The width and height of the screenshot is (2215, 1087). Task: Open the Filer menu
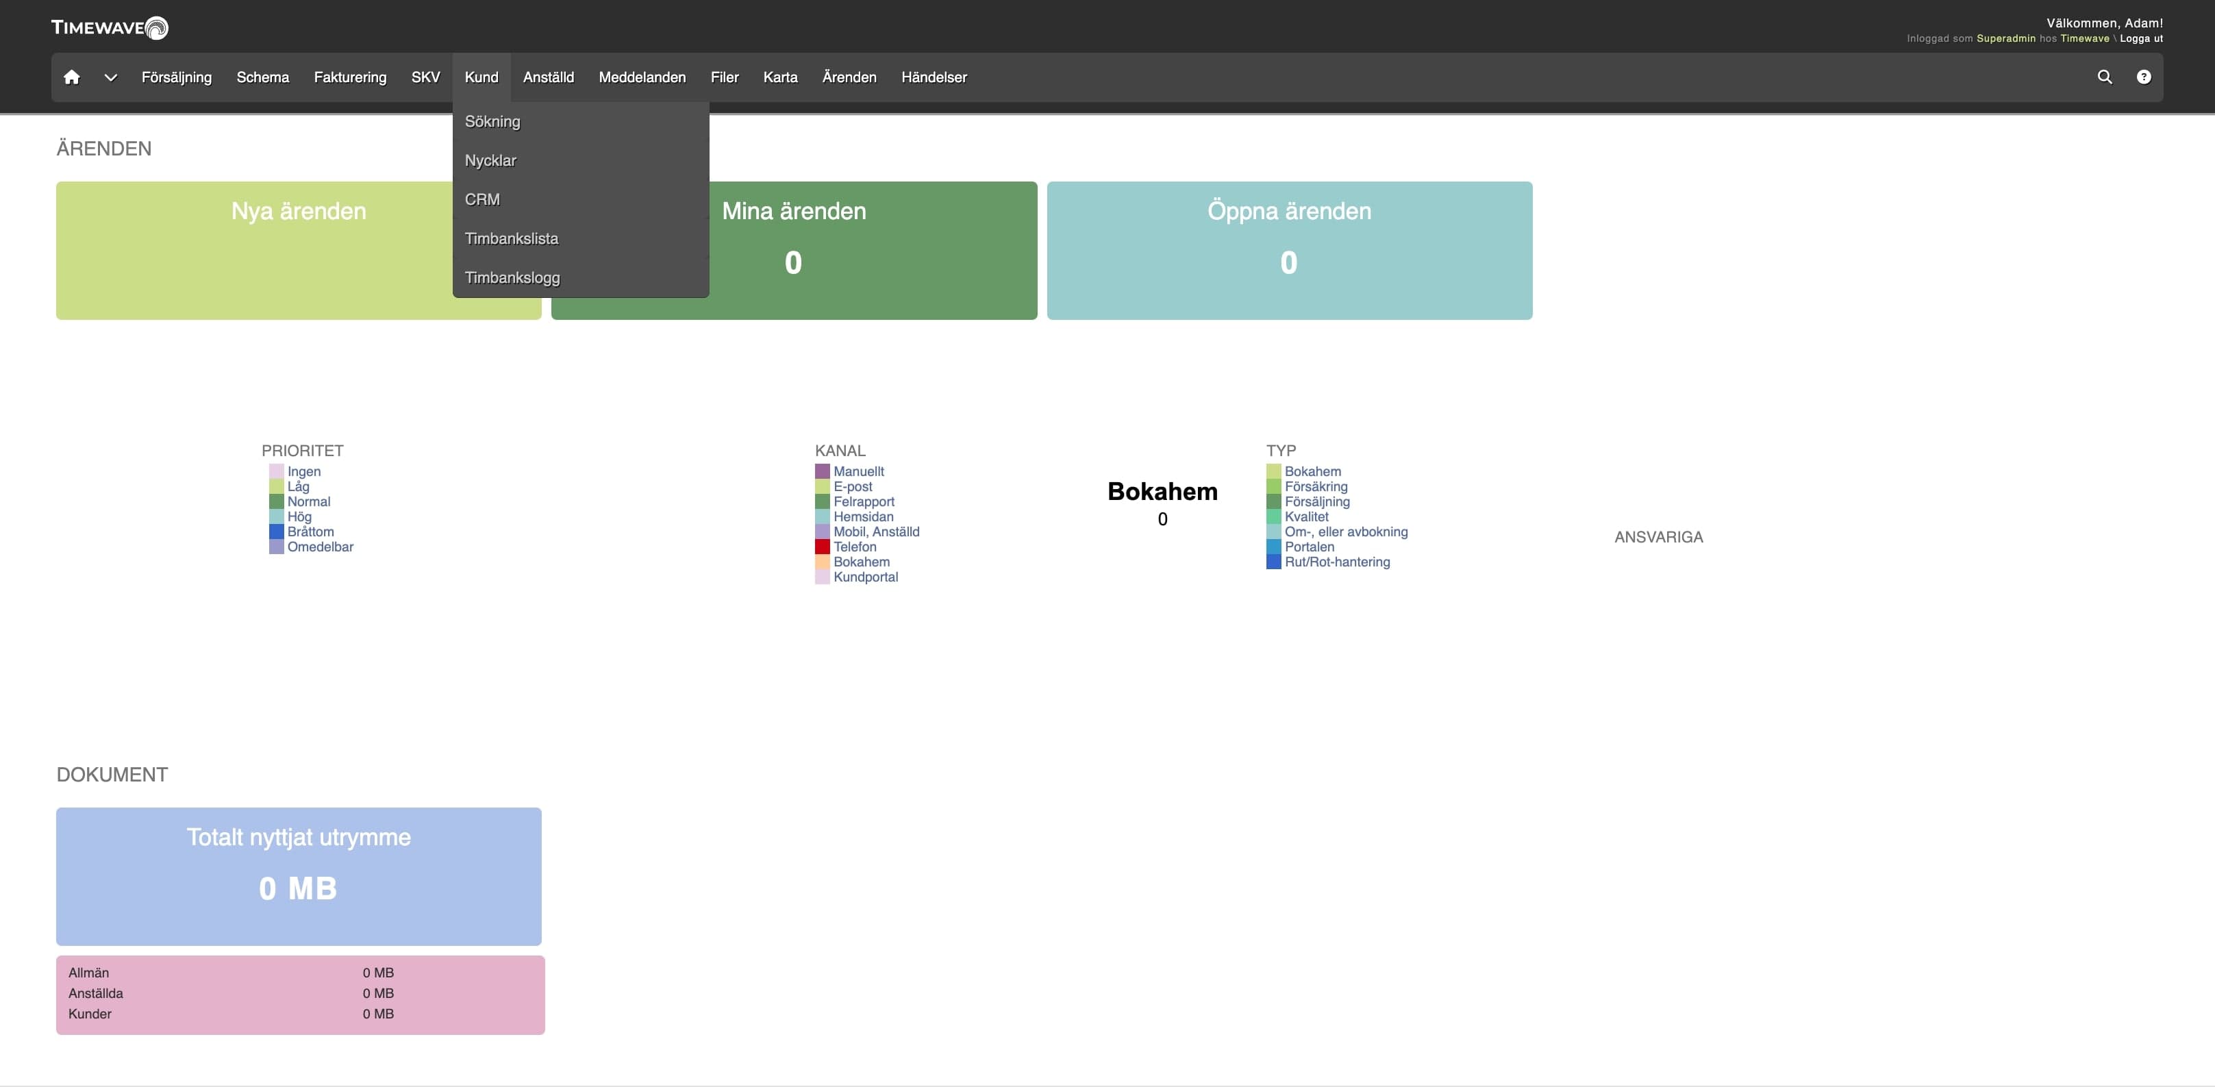click(725, 77)
